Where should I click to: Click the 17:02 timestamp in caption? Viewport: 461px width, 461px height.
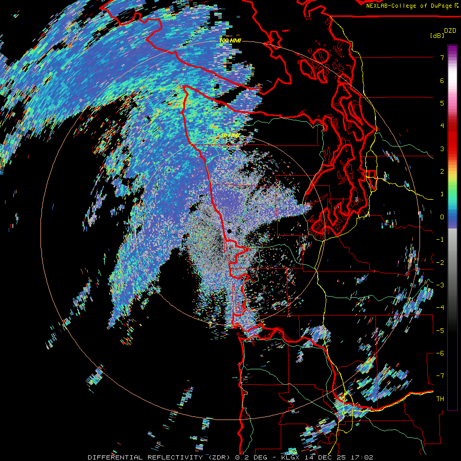361,457
